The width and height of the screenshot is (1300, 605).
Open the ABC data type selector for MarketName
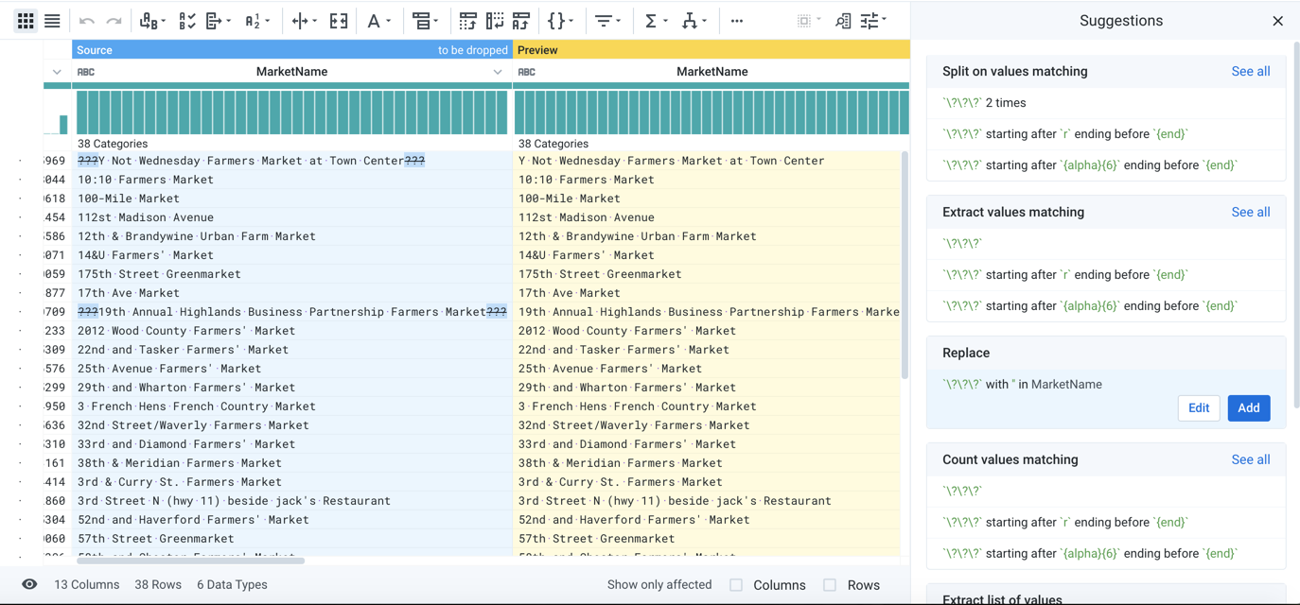click(85, 70)
